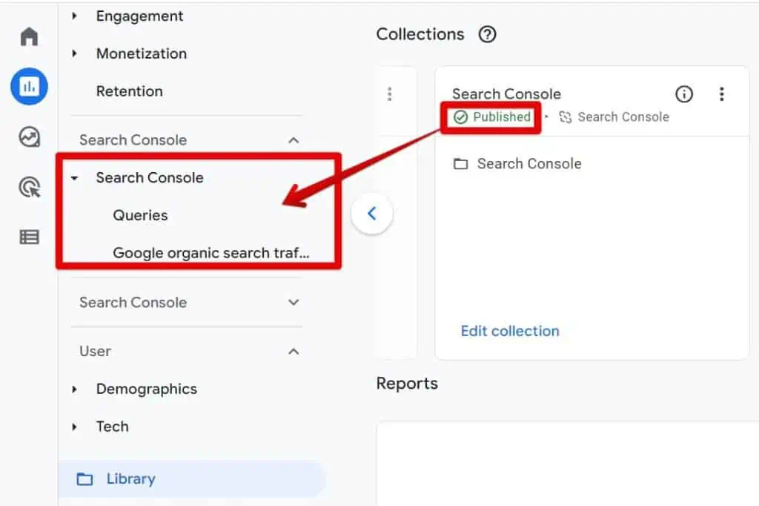Open Explore from the left navigation rail
759x506 pixels.
pyautogui.click(x=28, y=137)
